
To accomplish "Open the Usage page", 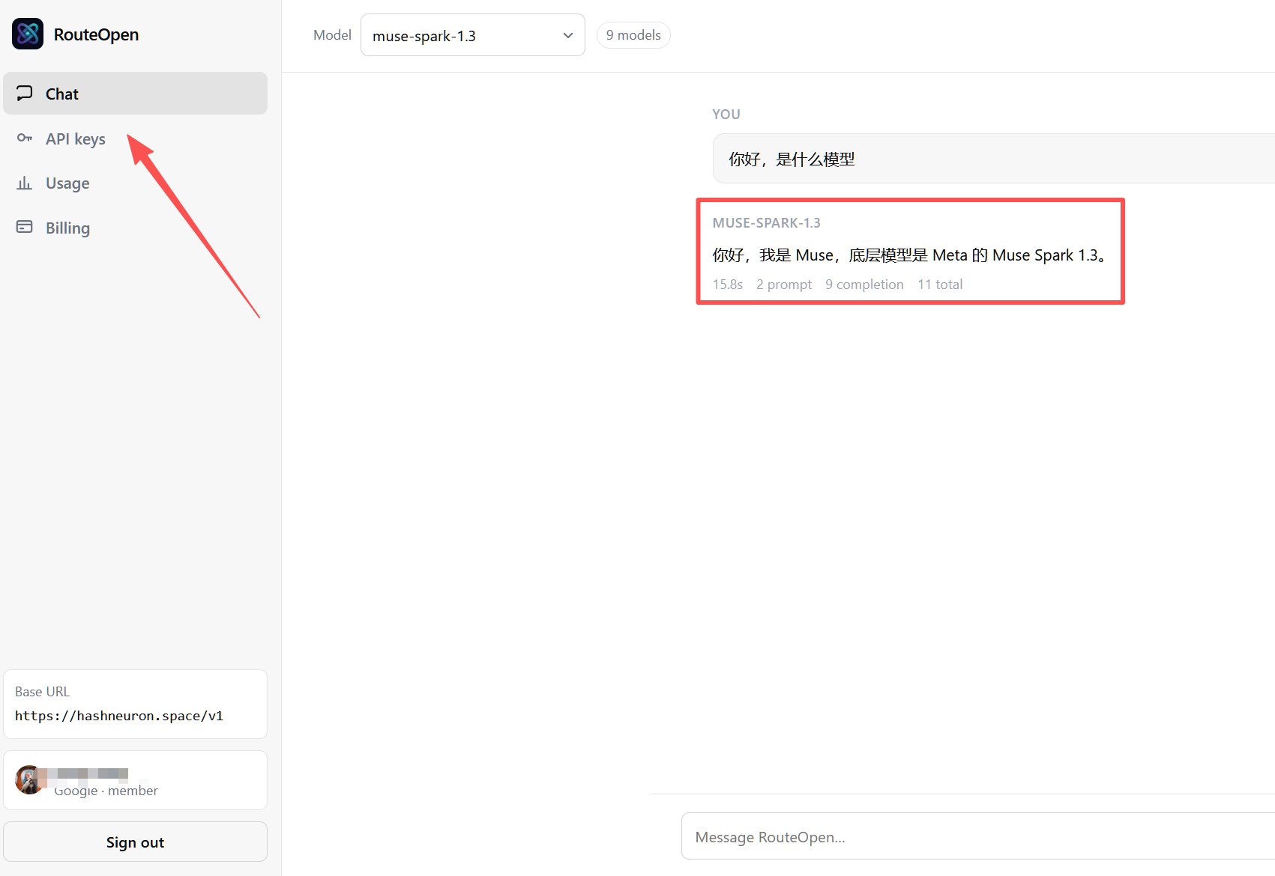I will tap(135, 183).
